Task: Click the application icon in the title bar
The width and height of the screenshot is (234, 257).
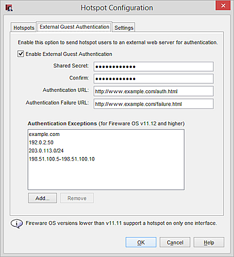Action: 9,7
